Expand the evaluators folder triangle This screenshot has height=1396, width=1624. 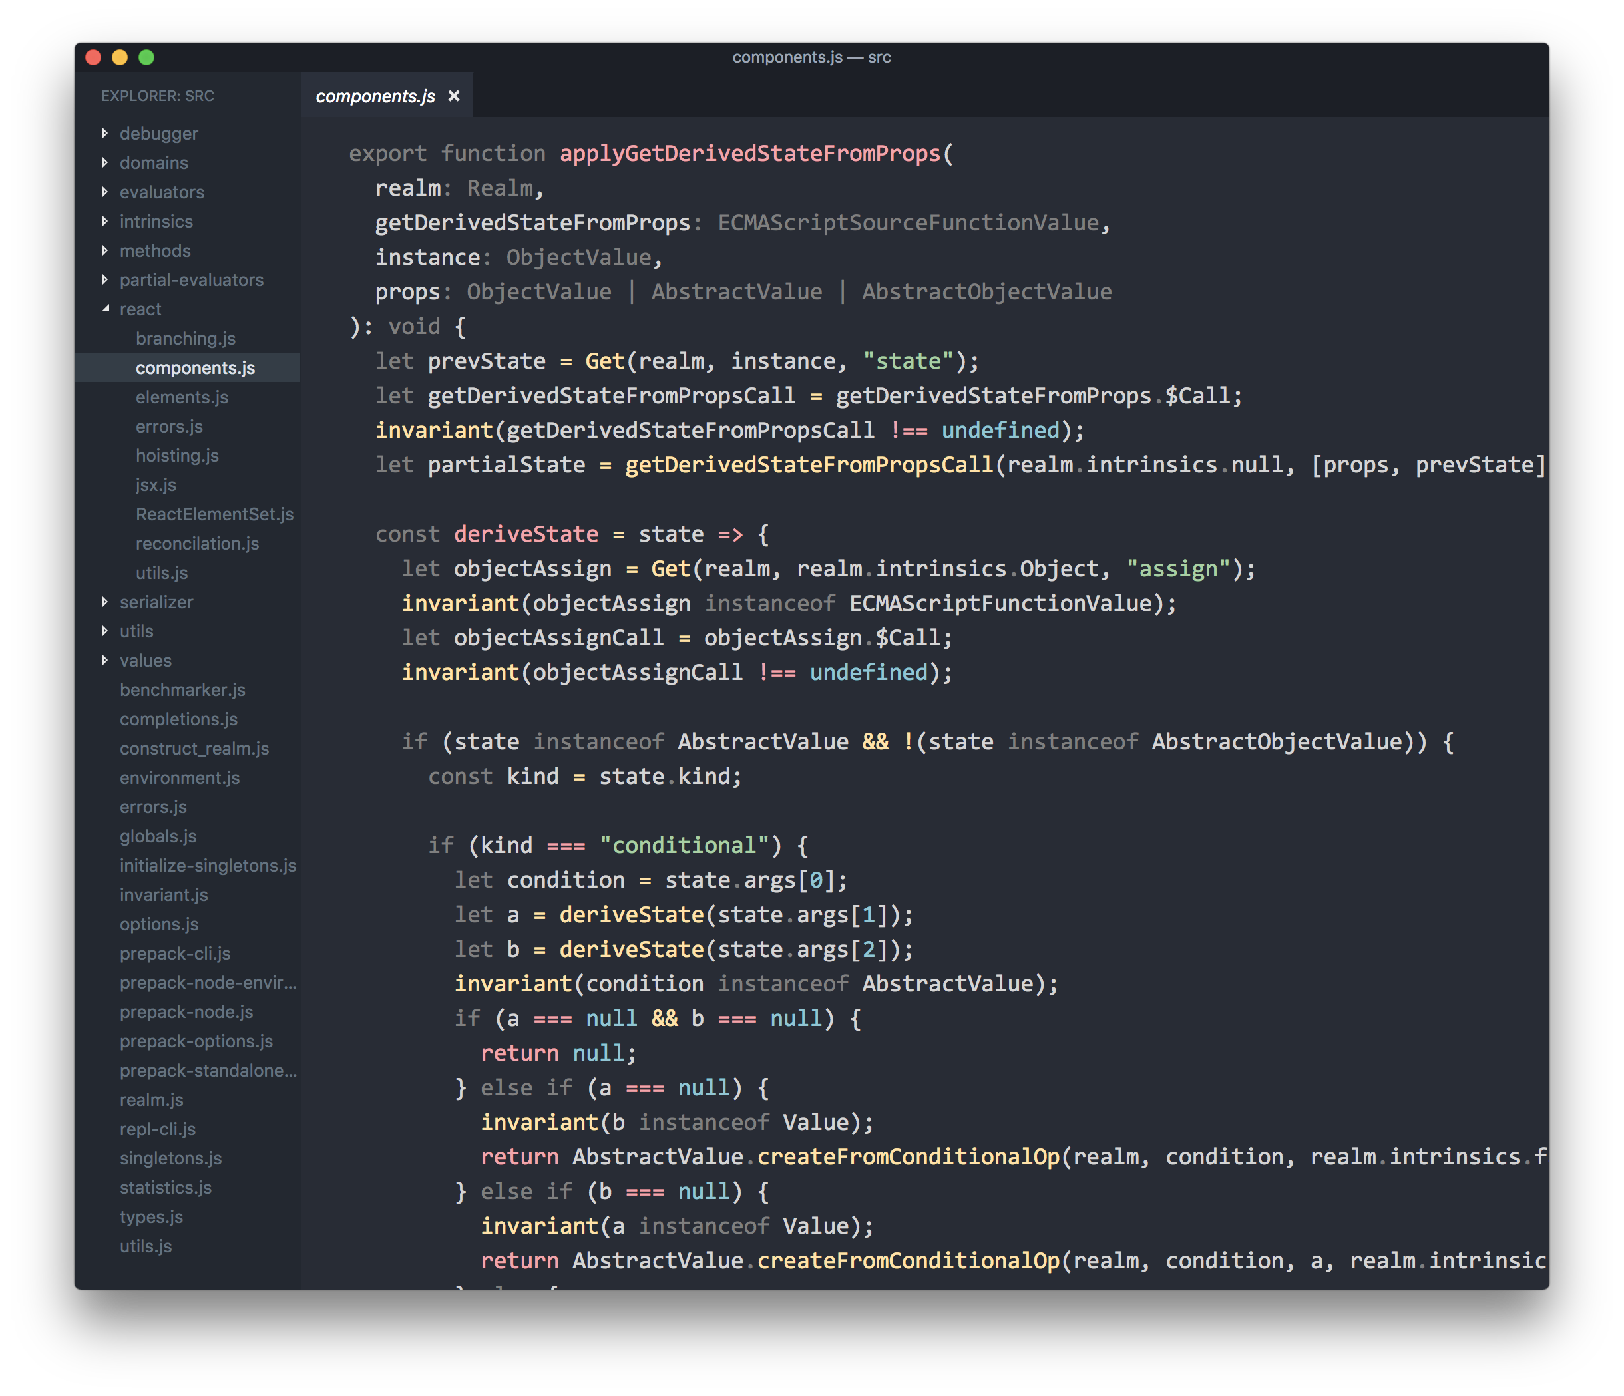[105, 192]
